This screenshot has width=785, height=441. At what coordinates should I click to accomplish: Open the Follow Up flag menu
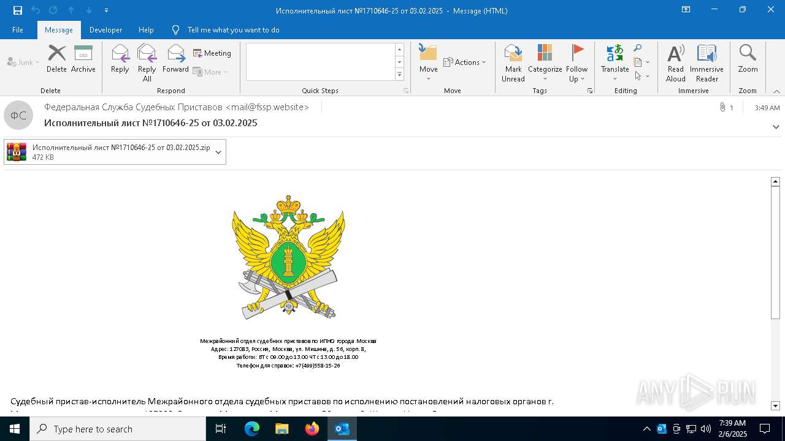pyautogui.click(x=577, y=62)
